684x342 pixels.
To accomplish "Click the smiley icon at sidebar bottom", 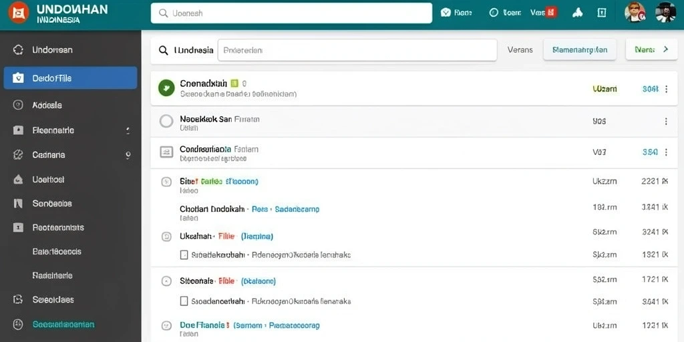I will (18, 324).
